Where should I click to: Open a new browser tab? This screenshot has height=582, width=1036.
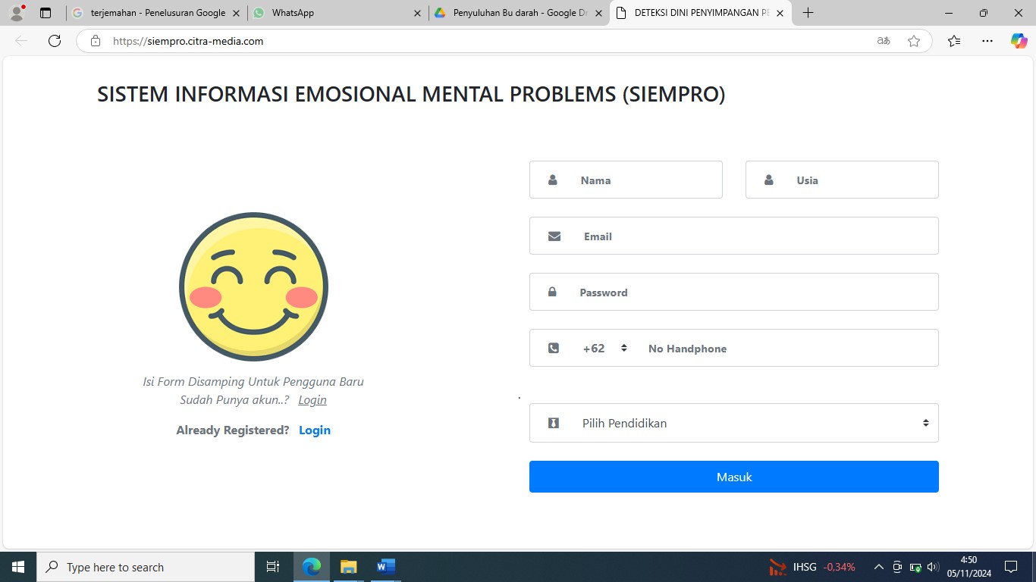[808, 13]
